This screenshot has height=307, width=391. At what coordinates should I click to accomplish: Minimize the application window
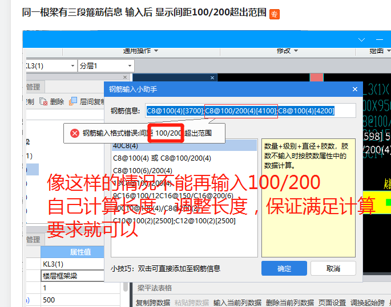click(x=380, y=39)
